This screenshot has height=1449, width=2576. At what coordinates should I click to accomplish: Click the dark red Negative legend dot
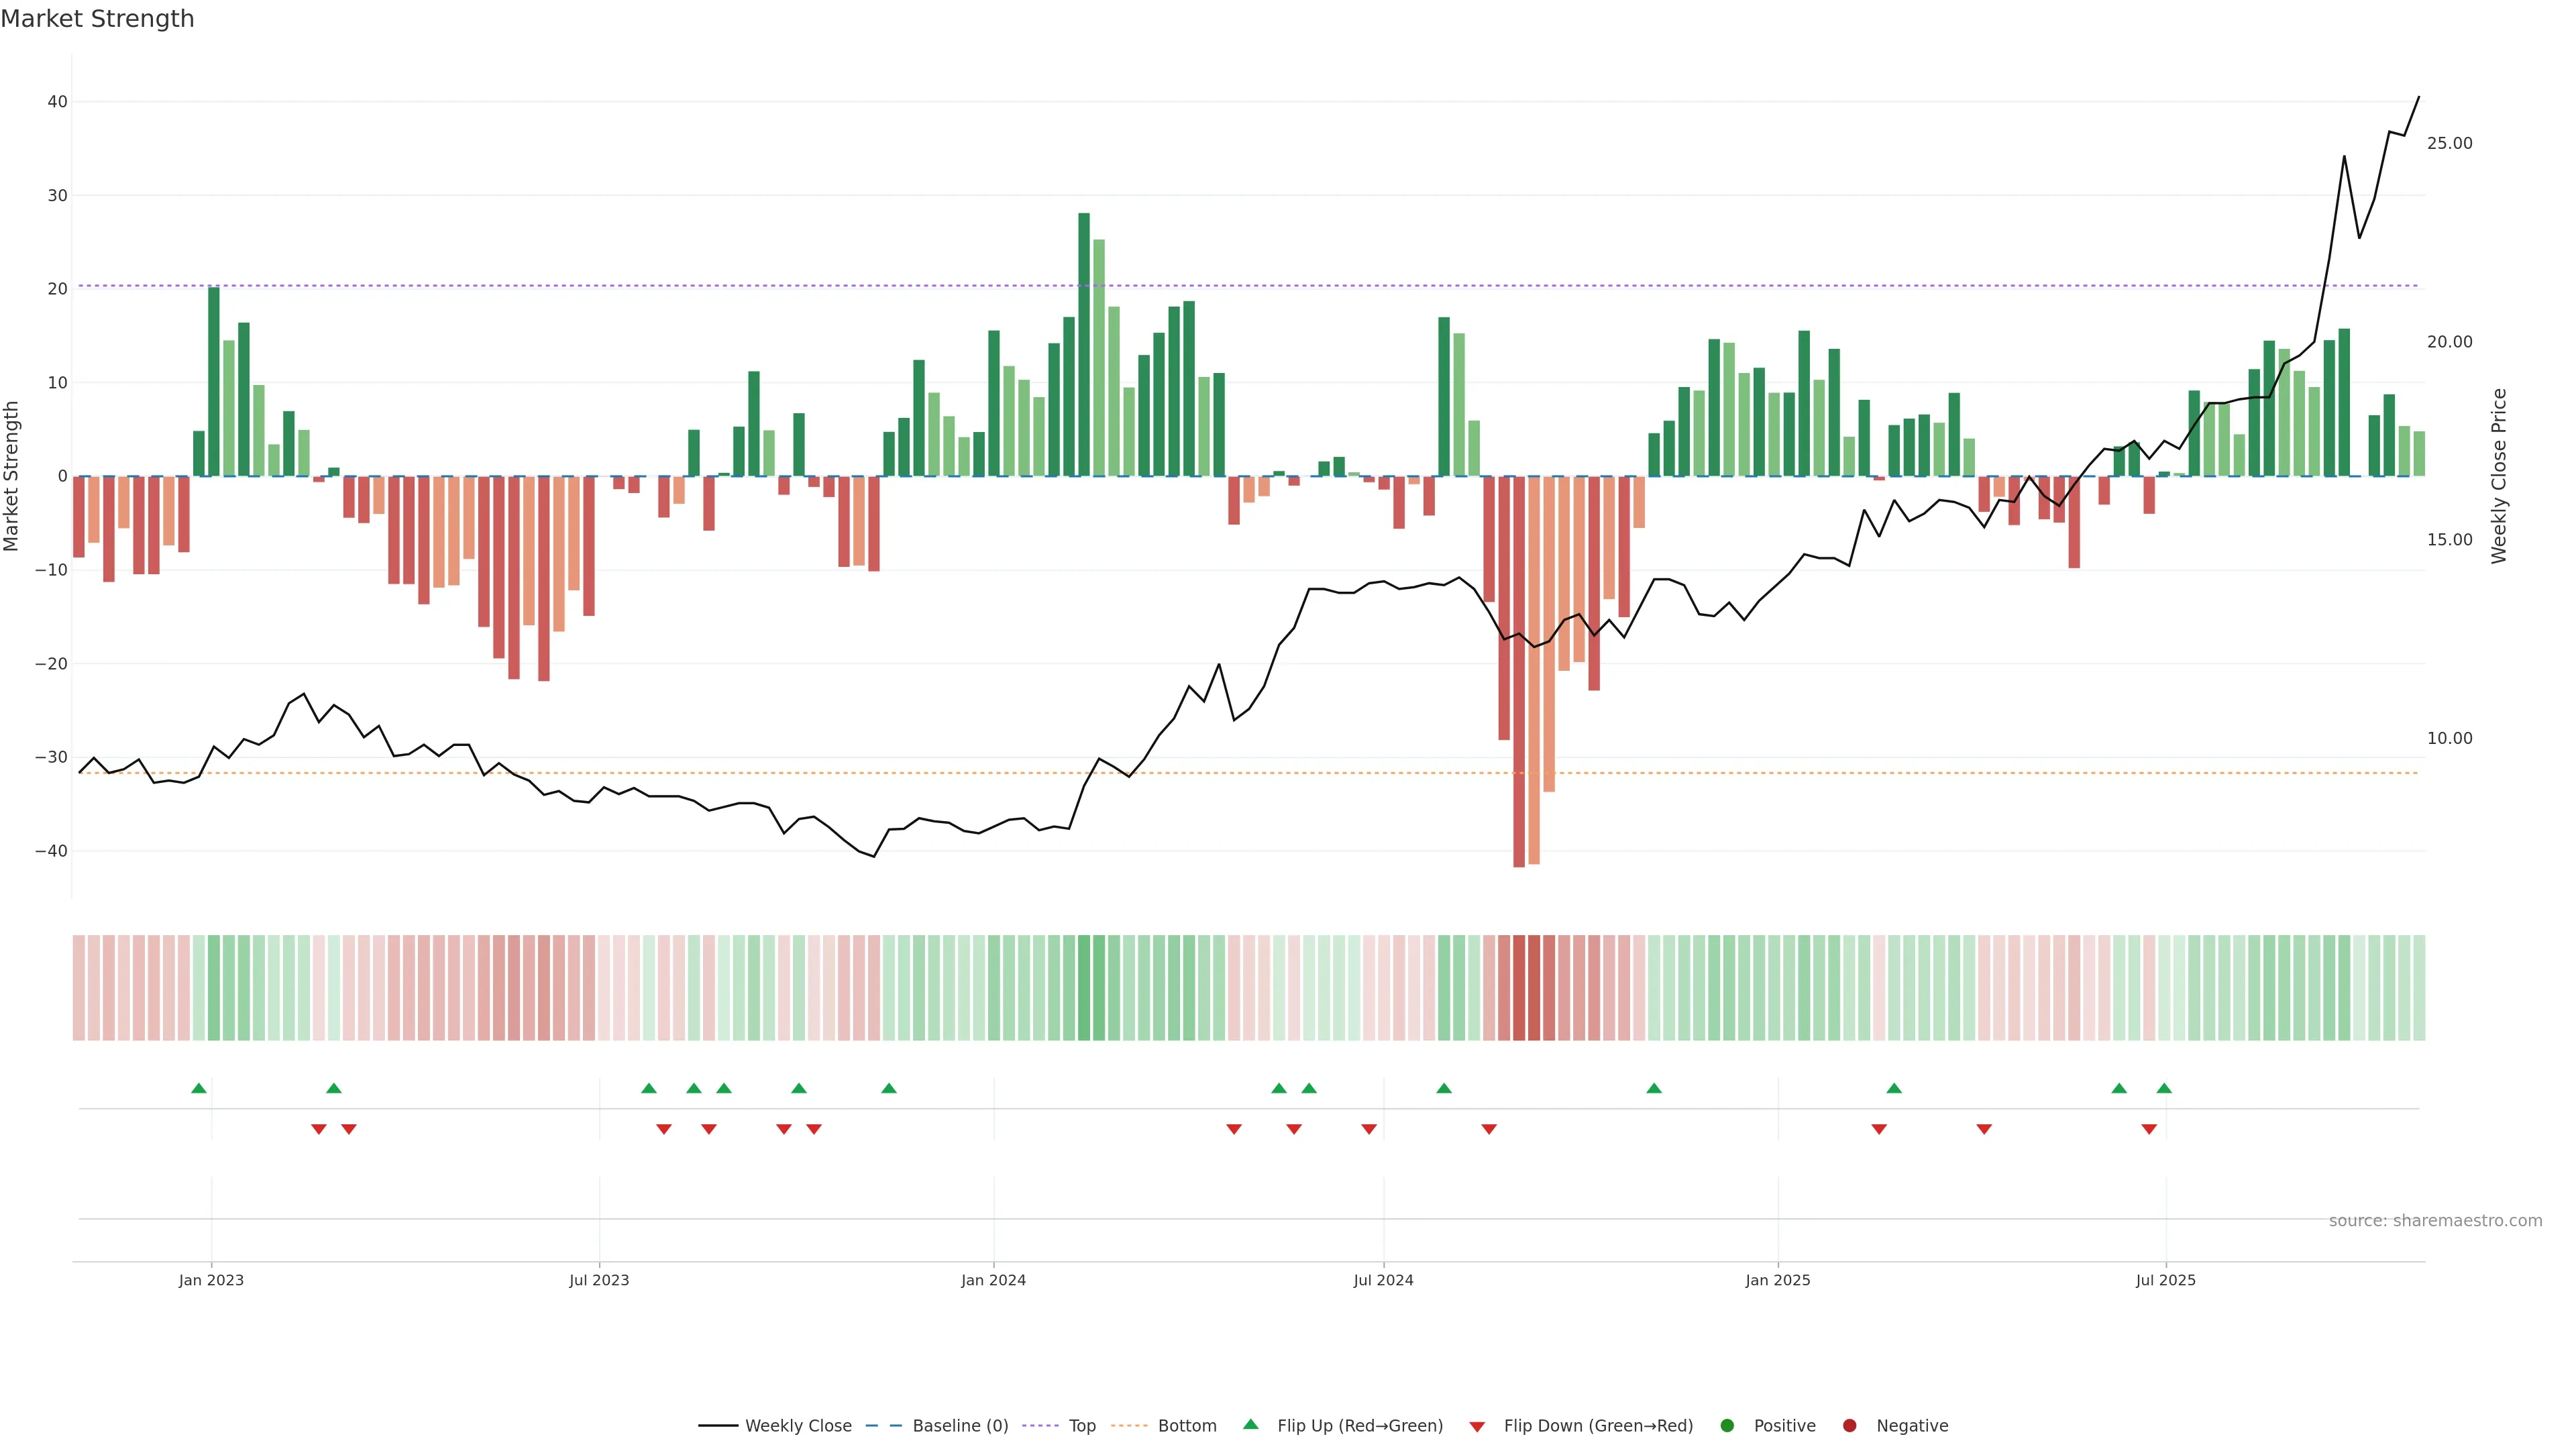pyautogui.click(x=1849, y=1426)
